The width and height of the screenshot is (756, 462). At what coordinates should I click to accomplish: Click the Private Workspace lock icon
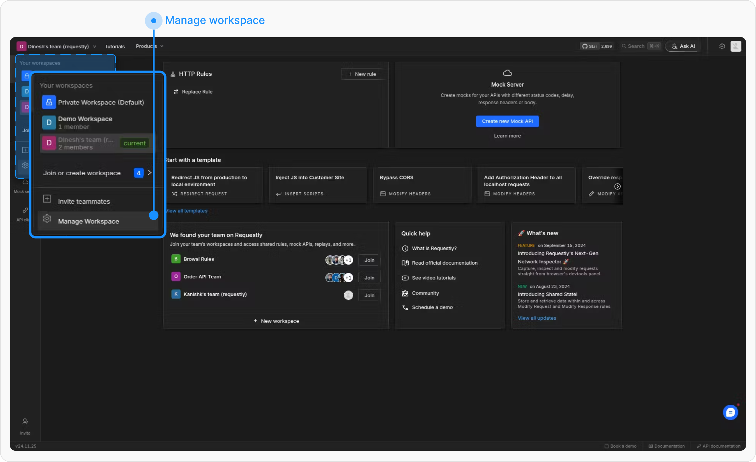click(49, 102)
